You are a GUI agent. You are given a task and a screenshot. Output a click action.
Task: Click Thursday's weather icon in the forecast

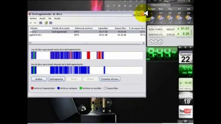170,18
